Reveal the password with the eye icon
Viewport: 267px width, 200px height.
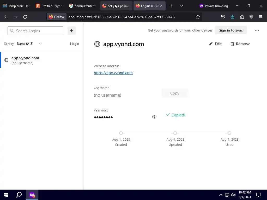(154, 117)
